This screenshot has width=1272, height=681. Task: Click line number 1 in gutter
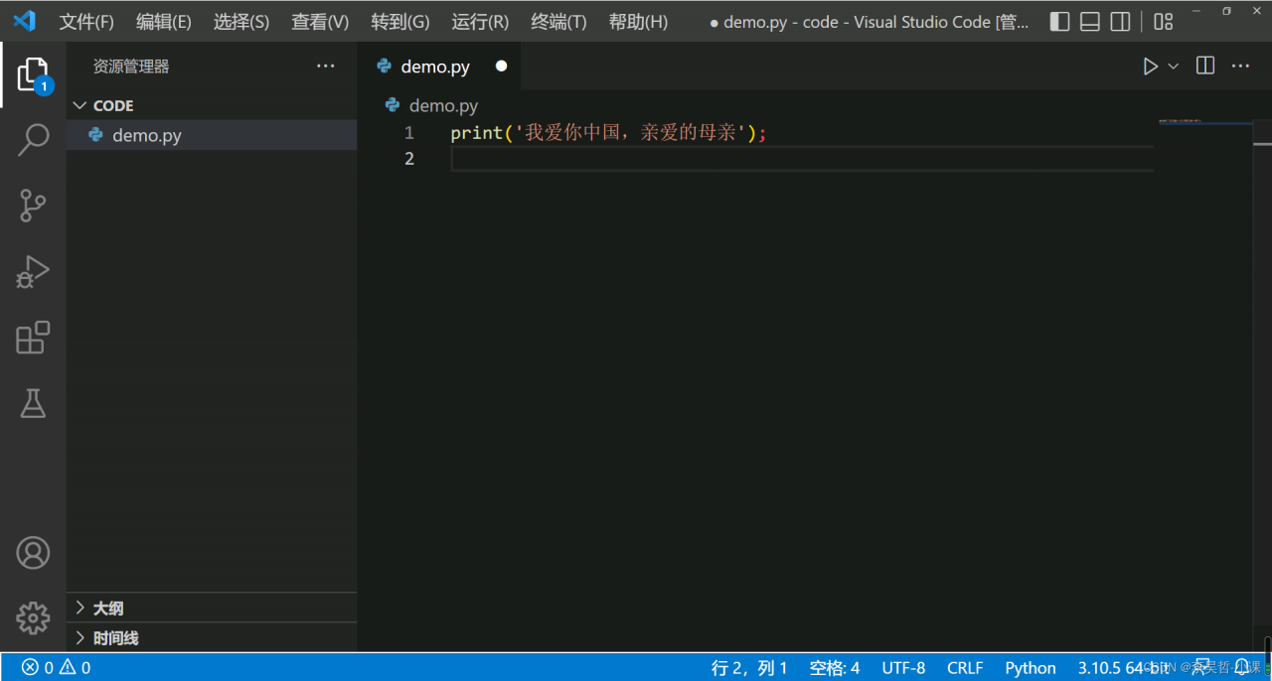pos(408,133)
